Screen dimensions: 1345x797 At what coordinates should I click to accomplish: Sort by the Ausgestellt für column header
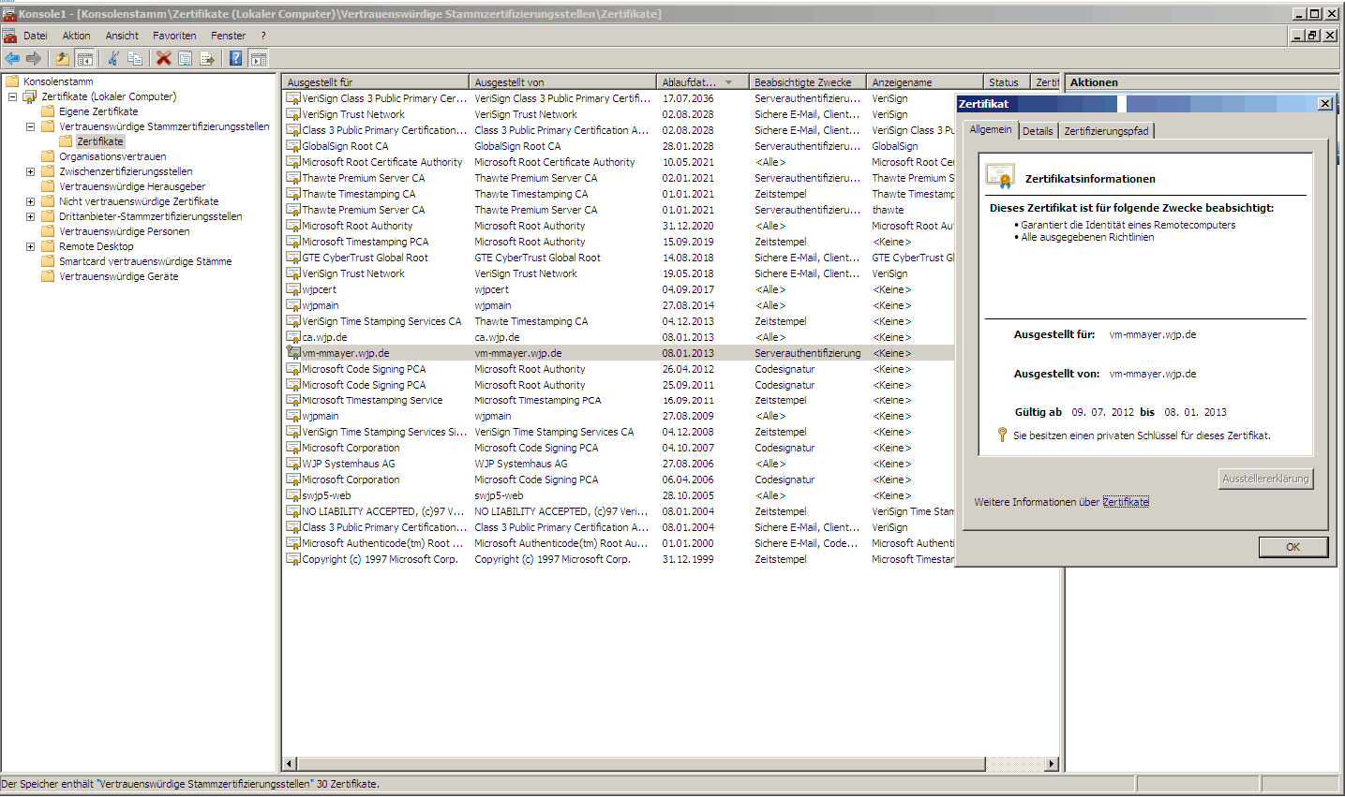[375, 82]
